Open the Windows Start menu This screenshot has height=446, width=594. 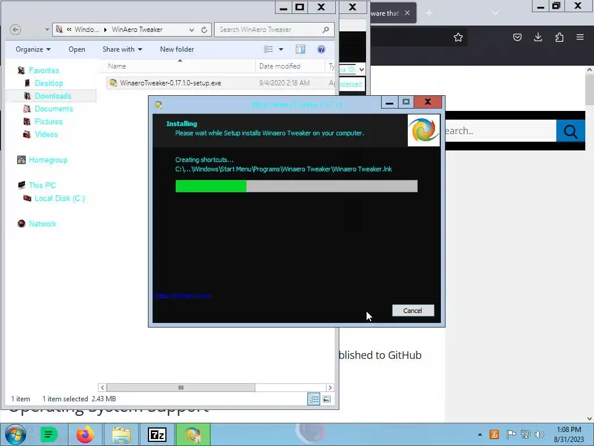click(x=16, y=434)
